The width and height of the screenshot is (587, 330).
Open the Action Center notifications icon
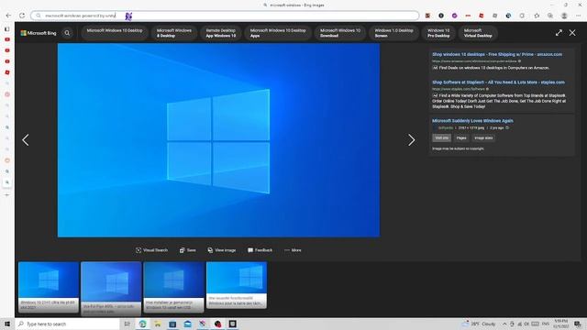(578, 324)
